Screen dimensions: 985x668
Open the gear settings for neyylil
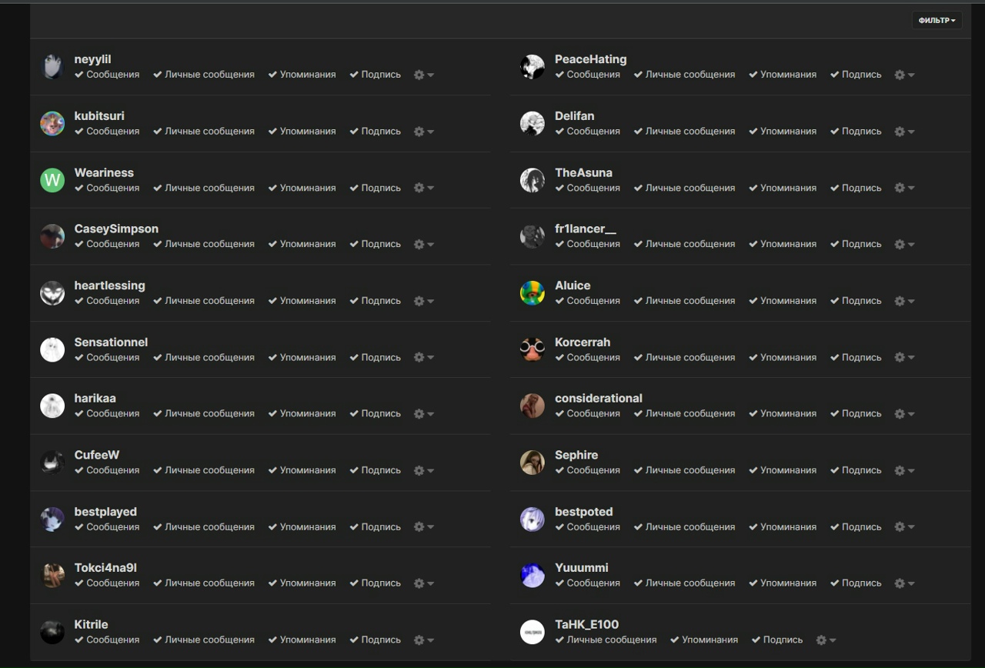point(419,75)
